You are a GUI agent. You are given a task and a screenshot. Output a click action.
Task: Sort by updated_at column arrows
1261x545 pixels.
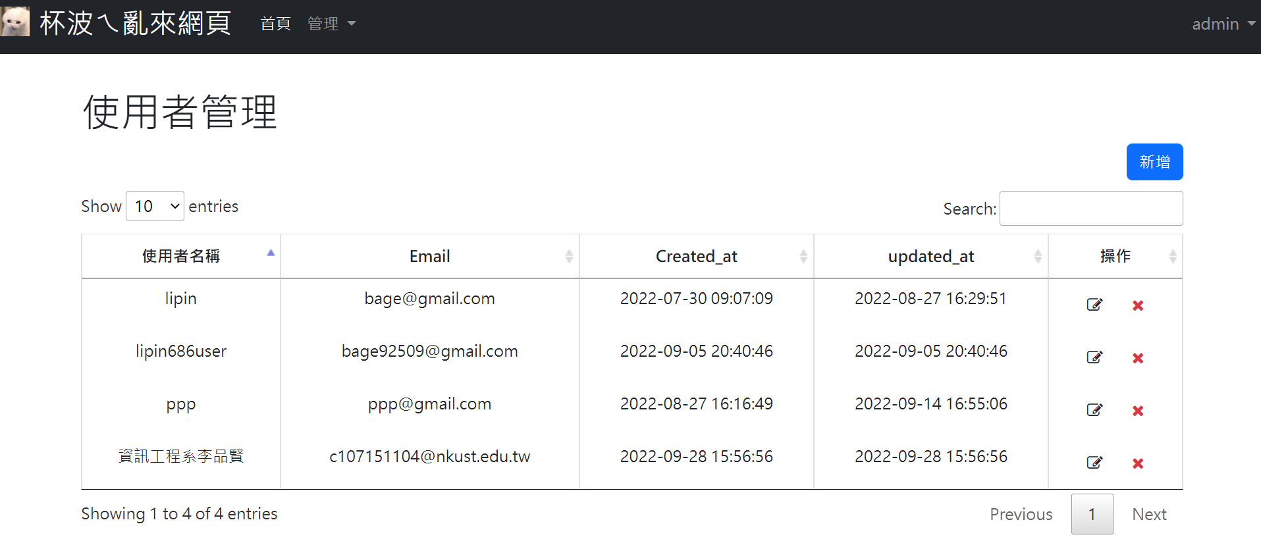point(1038,257)
